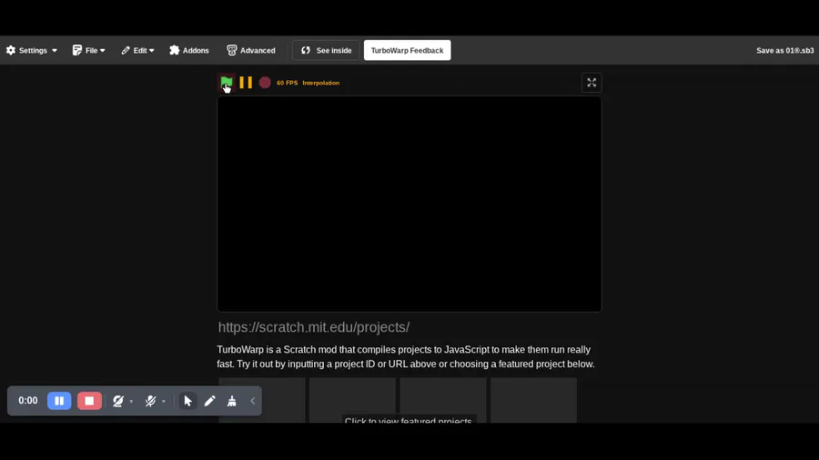Click the Settings gear icon

click(x=11, y=51)
